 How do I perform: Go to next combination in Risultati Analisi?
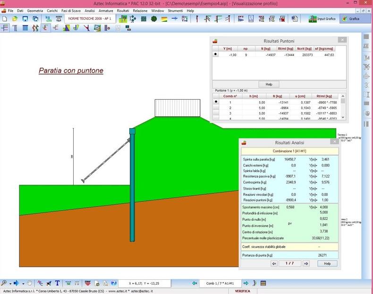(x=306, y=264)
